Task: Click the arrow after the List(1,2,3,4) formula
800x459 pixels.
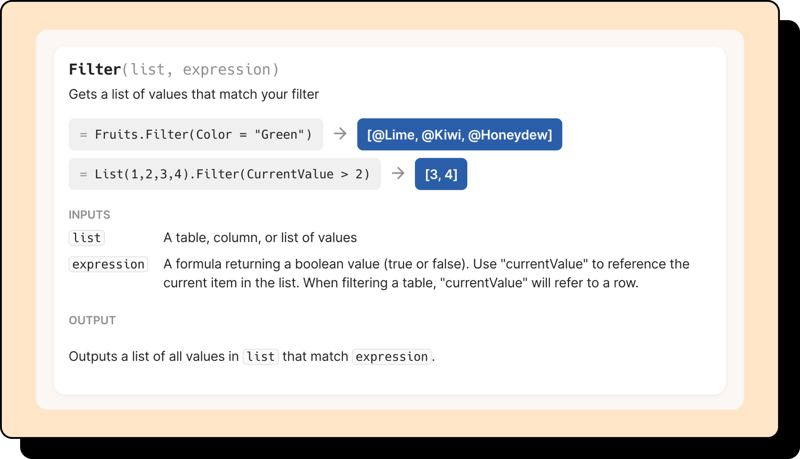Action: pos(398,173)
